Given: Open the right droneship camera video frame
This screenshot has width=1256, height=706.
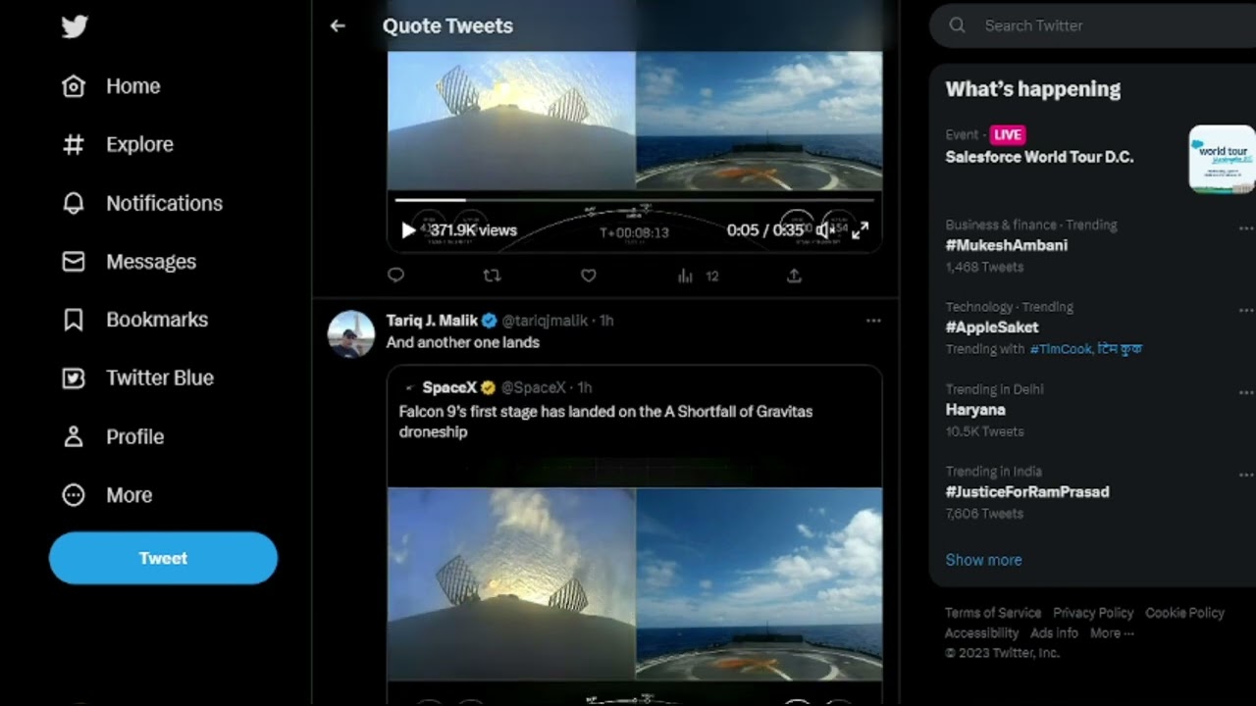Looking at the screenshot, I should click(759, 583).
